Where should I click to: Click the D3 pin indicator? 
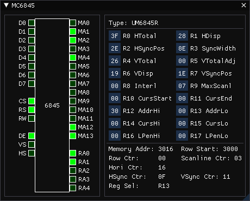tap(32, 49)
